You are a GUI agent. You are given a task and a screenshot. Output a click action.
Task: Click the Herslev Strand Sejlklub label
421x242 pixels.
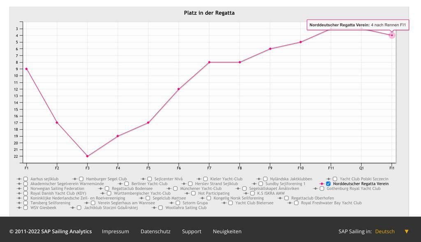[x=216, y=184]
